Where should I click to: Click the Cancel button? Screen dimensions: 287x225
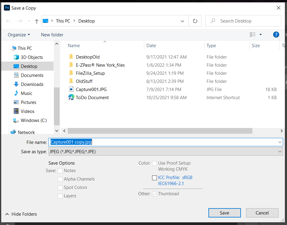[x=262, y=213]
